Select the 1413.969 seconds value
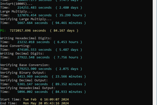The width and height of the screenshot is (157, 105). point(32,76)
